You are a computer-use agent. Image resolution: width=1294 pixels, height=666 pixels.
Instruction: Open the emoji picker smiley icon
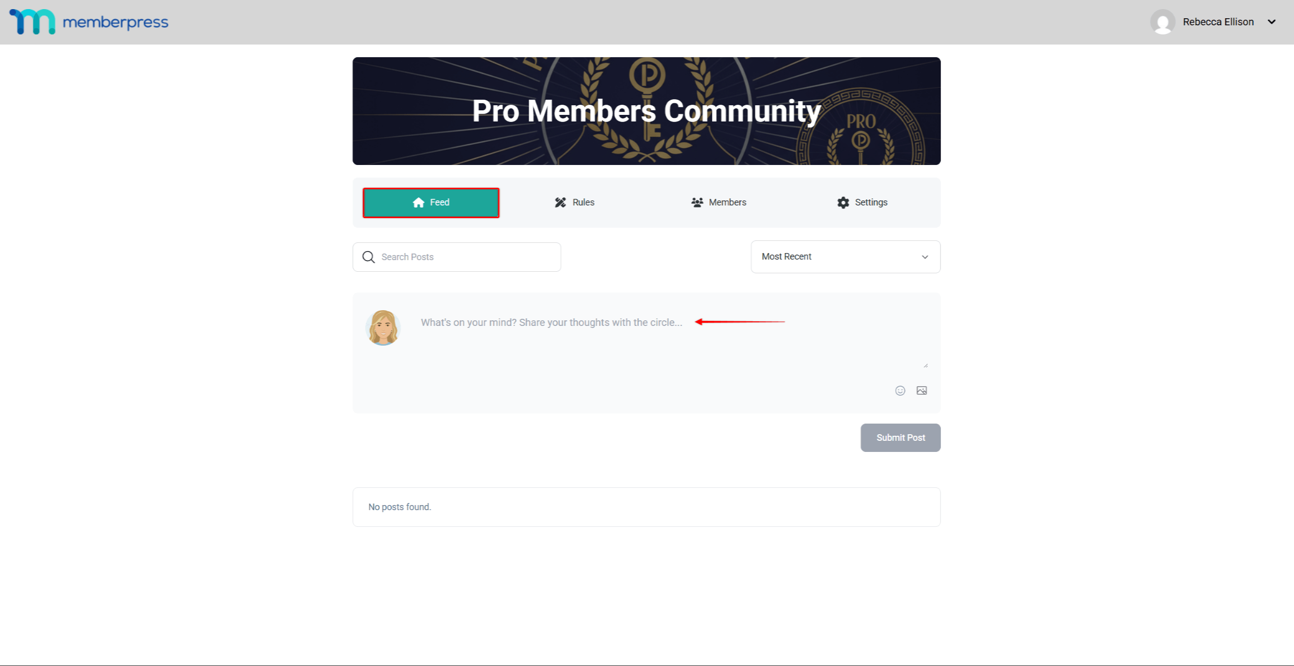click(900, 391)
